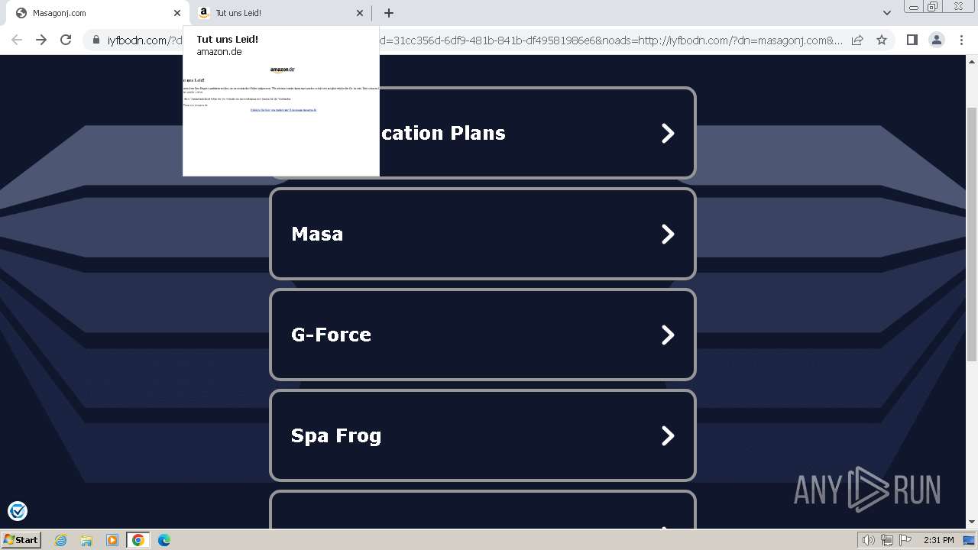Image resolution: width=978 pixels, height=550 pixels.
Task: View site information lock icon
Action: coord(96,40)
